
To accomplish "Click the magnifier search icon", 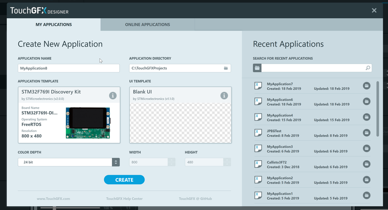I will click(368, 68).
